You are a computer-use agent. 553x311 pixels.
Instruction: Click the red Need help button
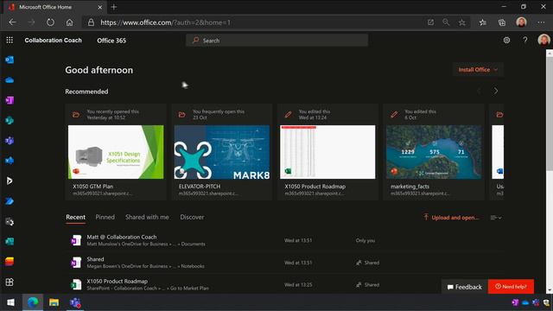tap(511, 287)
